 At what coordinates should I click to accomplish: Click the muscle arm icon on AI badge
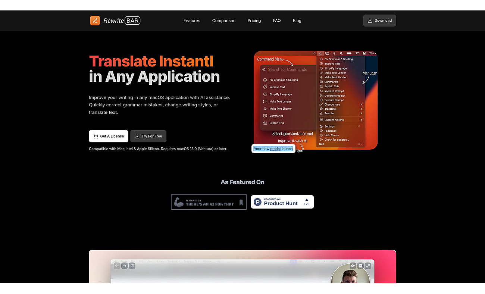pos(179,202)
